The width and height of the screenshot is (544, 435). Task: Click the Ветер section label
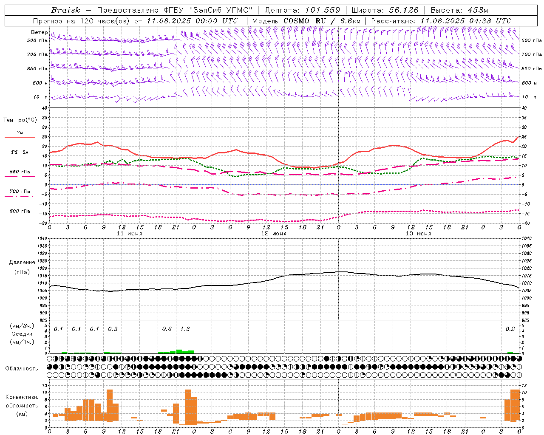40,32
